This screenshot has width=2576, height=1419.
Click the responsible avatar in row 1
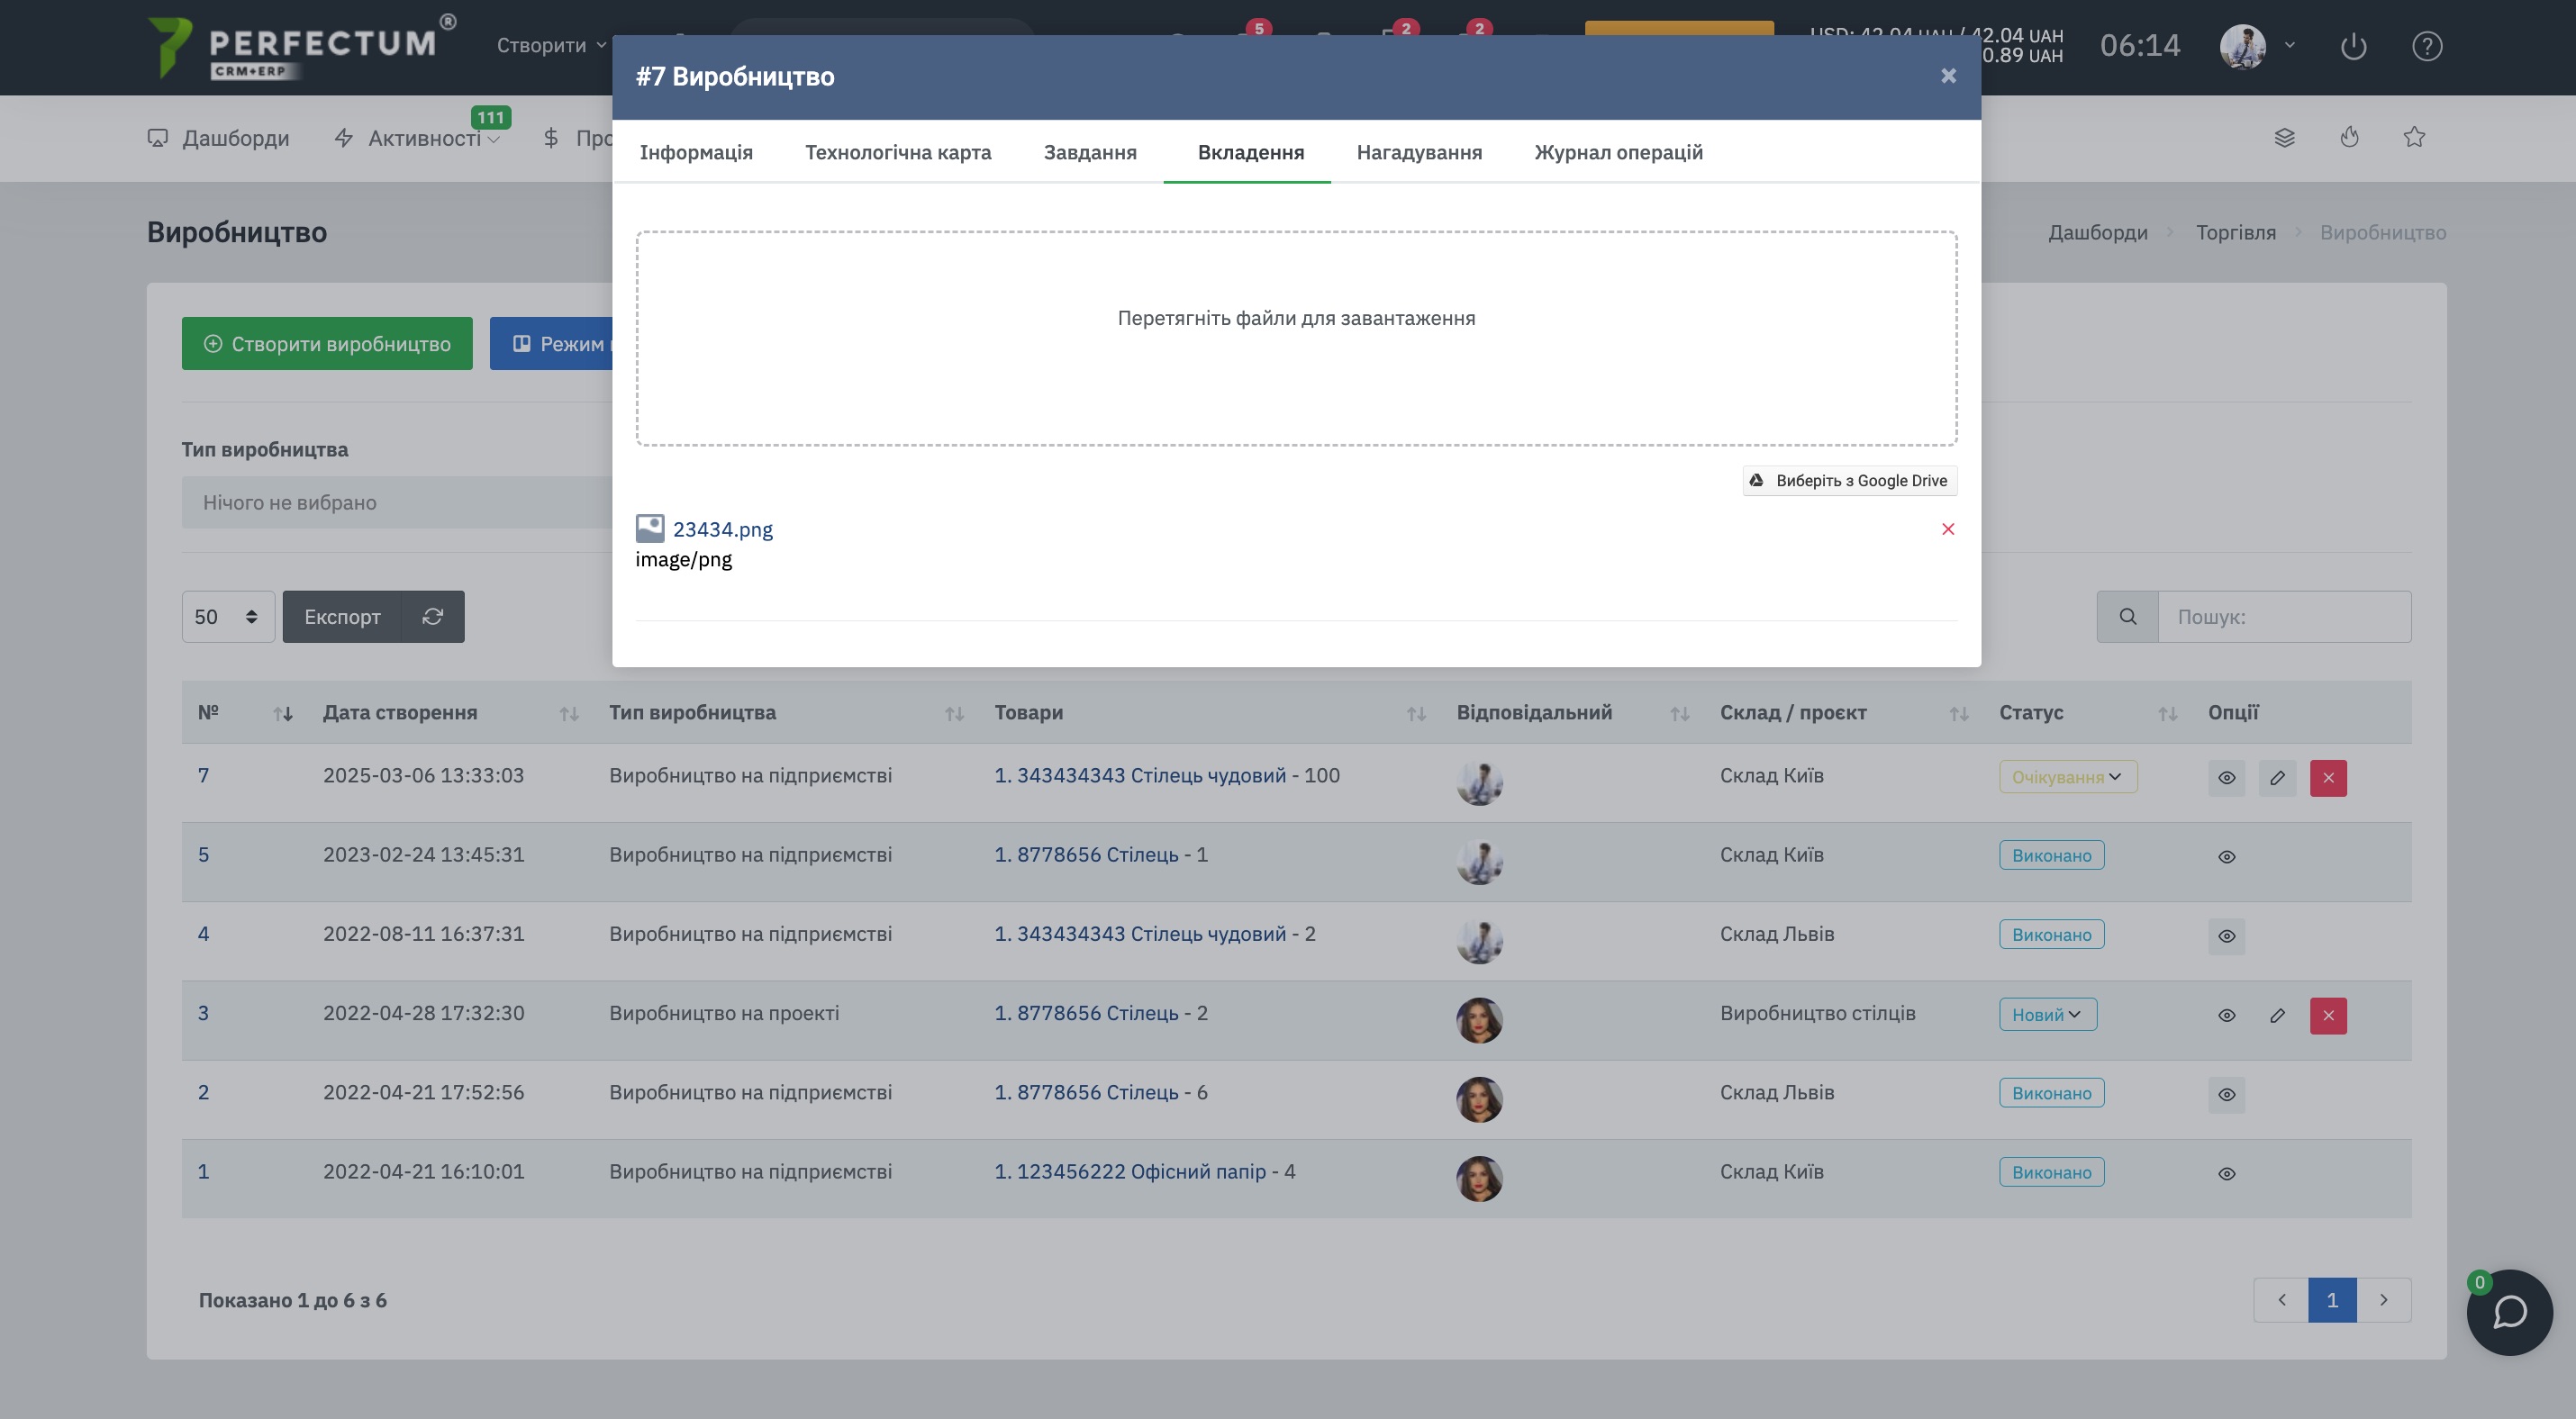1479,1179
